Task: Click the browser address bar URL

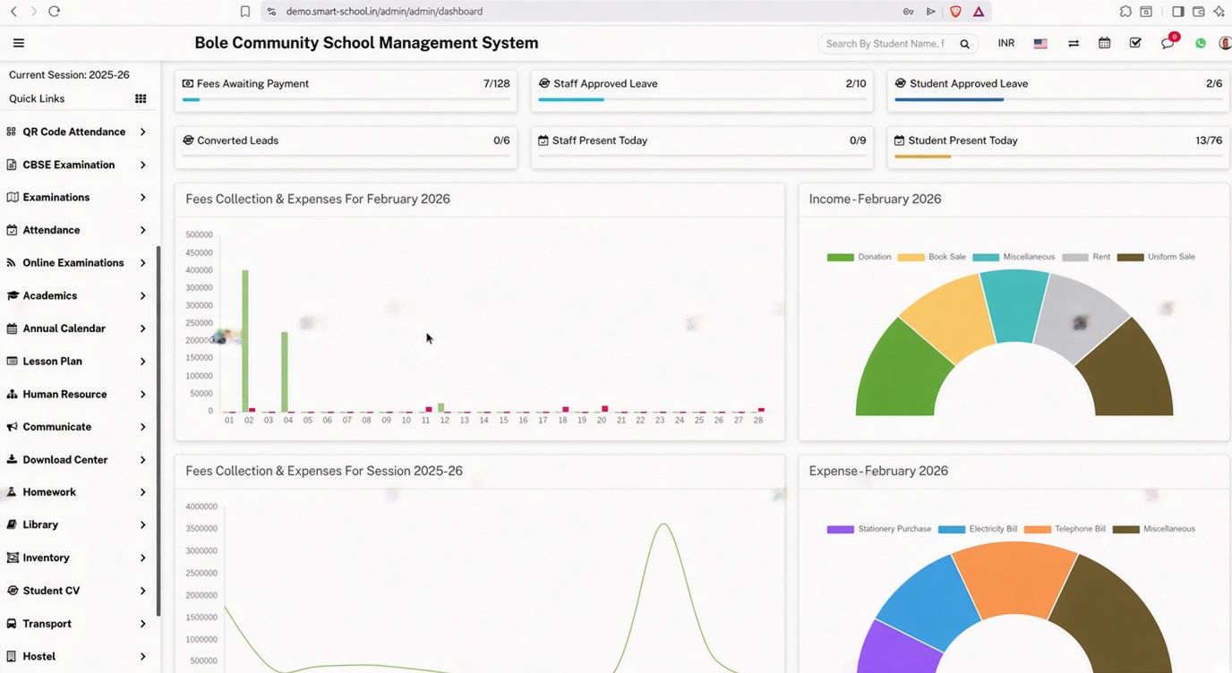Action: pyautogui.click(x=384, y=12)
